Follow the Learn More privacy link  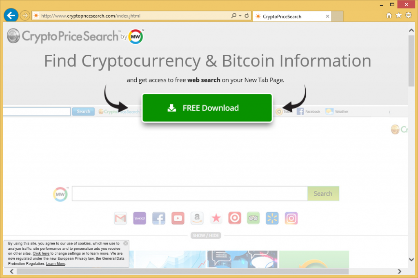coord(56,264)
